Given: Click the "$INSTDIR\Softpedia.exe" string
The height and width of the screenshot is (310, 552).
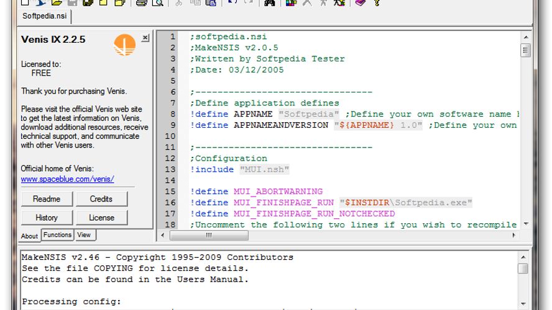Looking at the screenshot, I should 405,203.
